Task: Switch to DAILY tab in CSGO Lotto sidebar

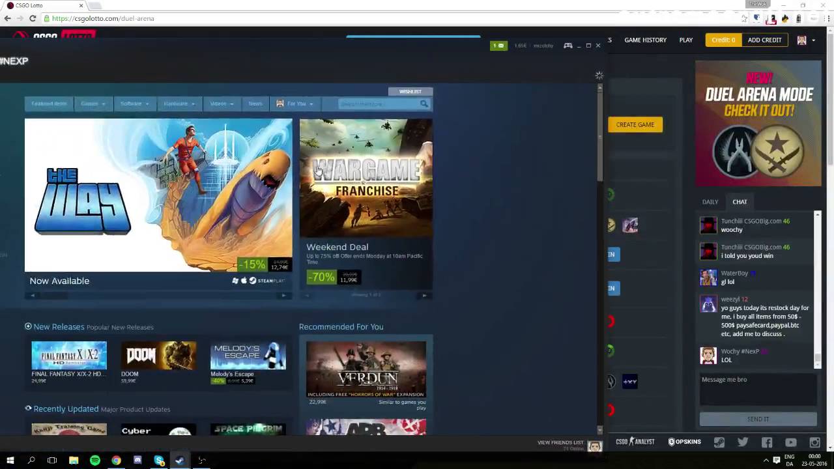Action: tap(710, 202)
